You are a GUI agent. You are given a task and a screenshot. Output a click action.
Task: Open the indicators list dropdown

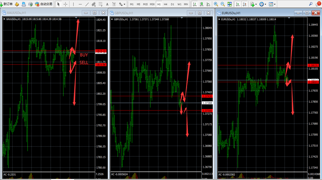tap(254, 4)
